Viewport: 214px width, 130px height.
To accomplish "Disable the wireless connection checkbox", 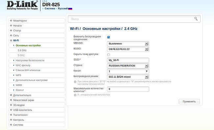I will pos(109,37).
